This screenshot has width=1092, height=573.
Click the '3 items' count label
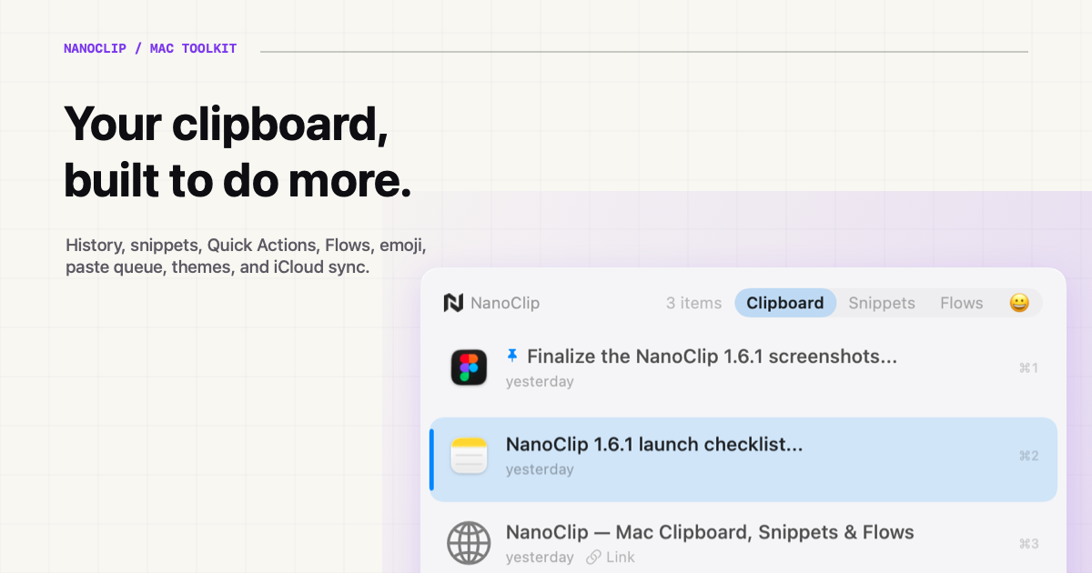click(x=693, y=303)
